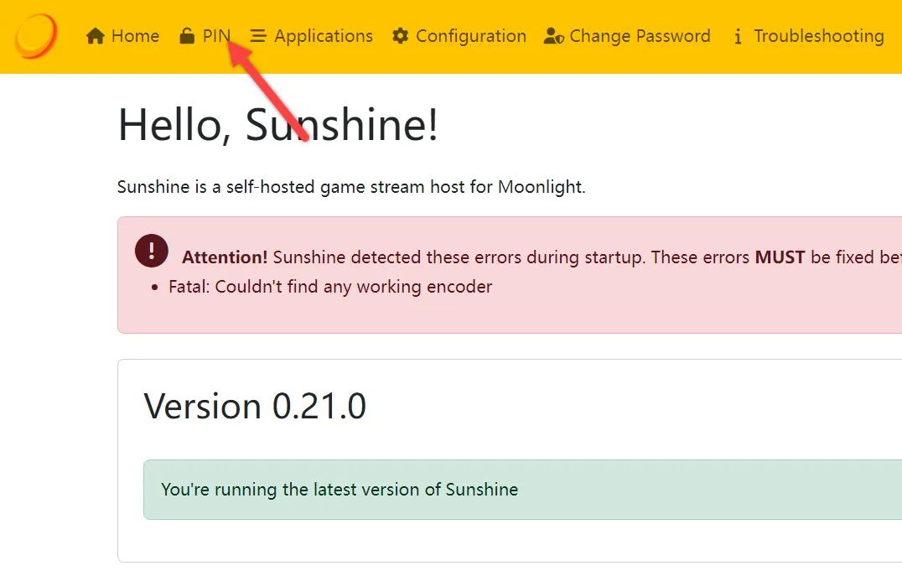Click the Change Password user icon
The image size is (902, 576).
click(553, 35)
